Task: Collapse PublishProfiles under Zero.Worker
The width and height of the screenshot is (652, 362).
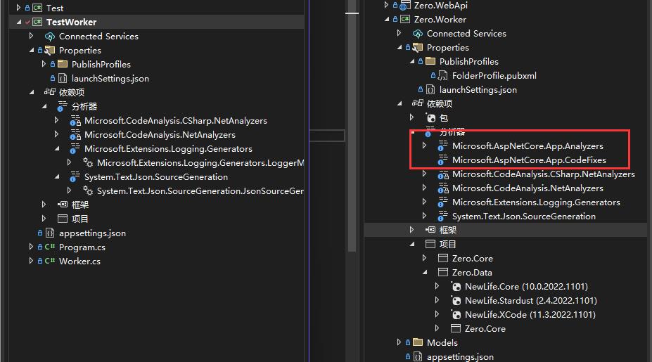Action: point(412,62)
